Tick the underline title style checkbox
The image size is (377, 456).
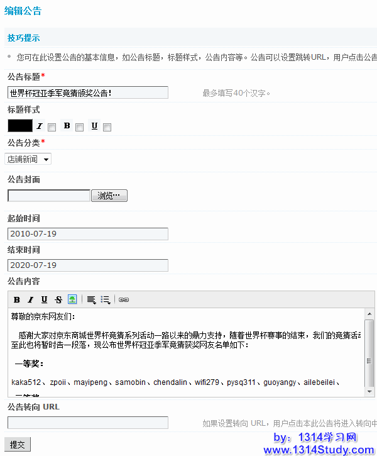[x=107, y=127]
